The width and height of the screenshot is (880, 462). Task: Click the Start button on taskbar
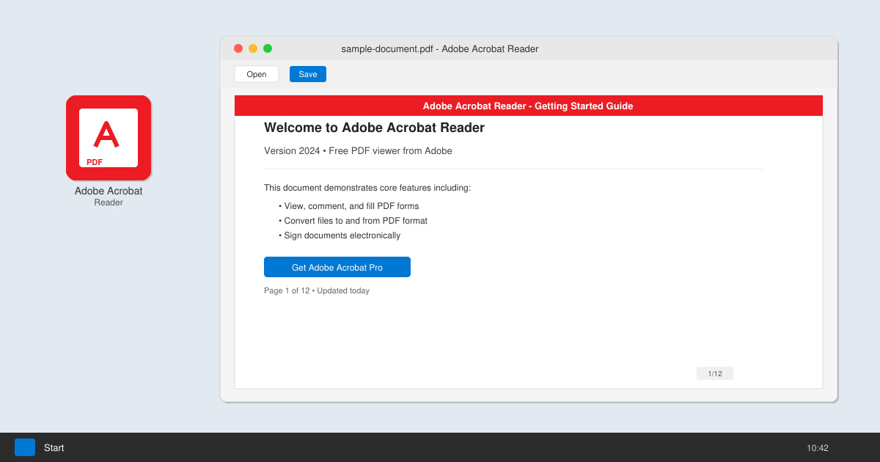(54, 447)
